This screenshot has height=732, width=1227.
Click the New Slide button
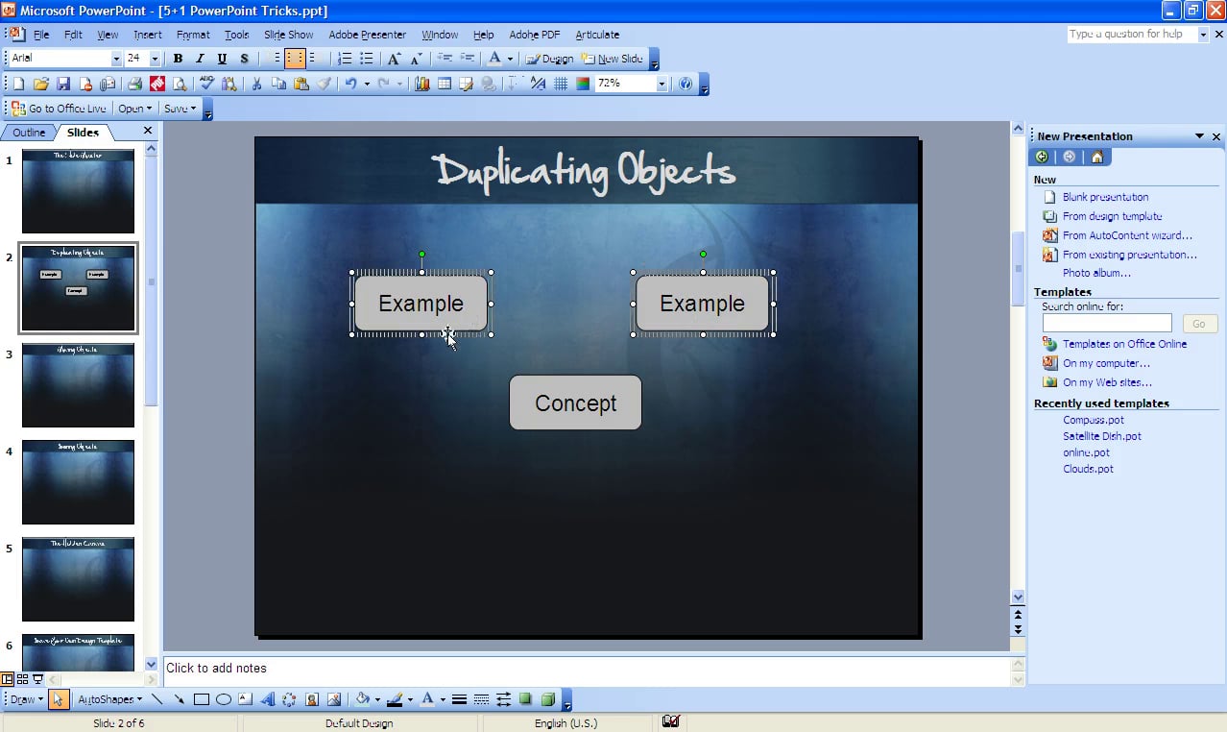(612, 59)
